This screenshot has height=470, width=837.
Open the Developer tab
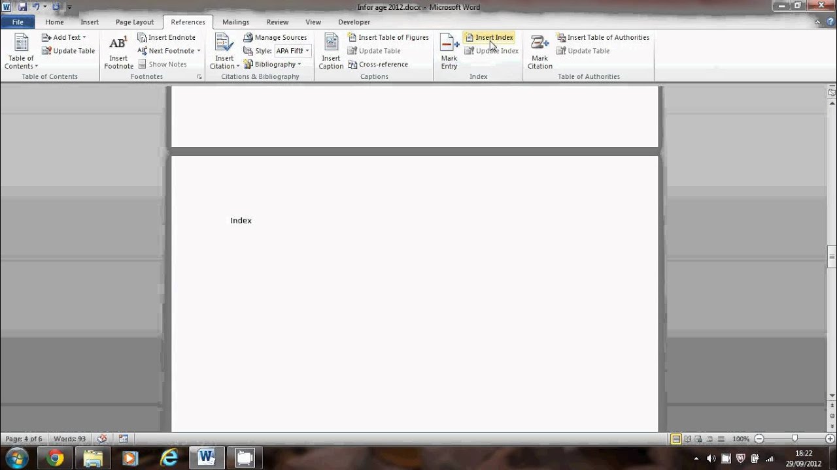point(354,22)
